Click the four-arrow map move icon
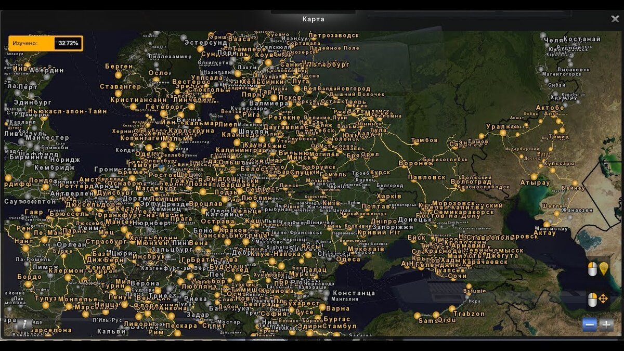 [x=603, y=299]
